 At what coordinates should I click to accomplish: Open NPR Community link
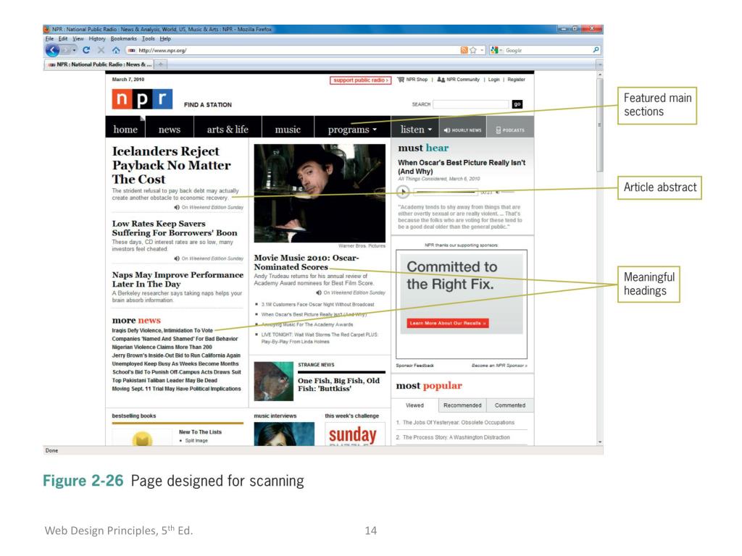(x=458, y=80)
